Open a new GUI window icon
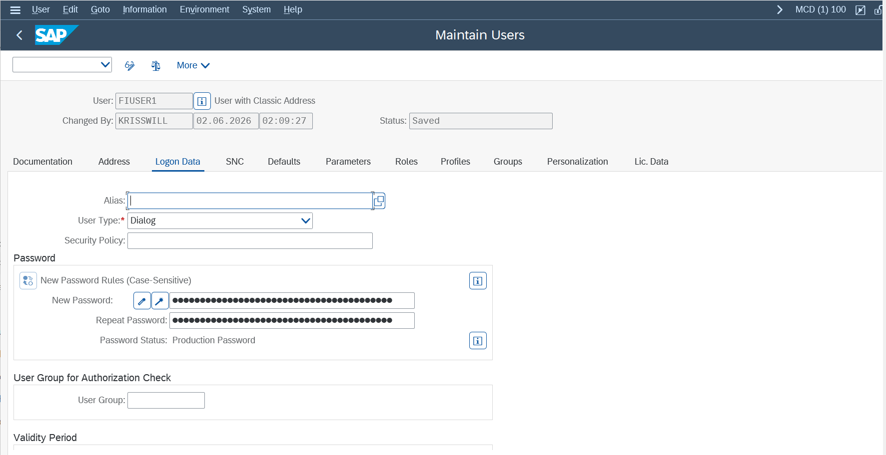 click(861, 10)
